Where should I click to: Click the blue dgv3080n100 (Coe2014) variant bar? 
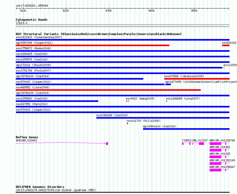(186, 129)
